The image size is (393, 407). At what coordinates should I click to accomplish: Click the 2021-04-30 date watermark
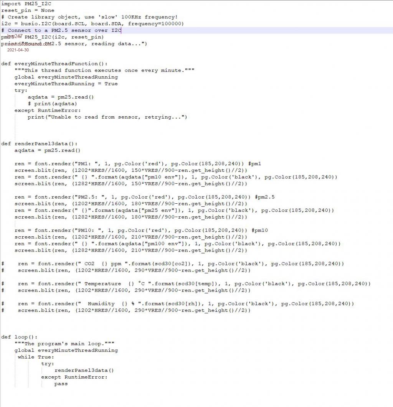point(18,50)
